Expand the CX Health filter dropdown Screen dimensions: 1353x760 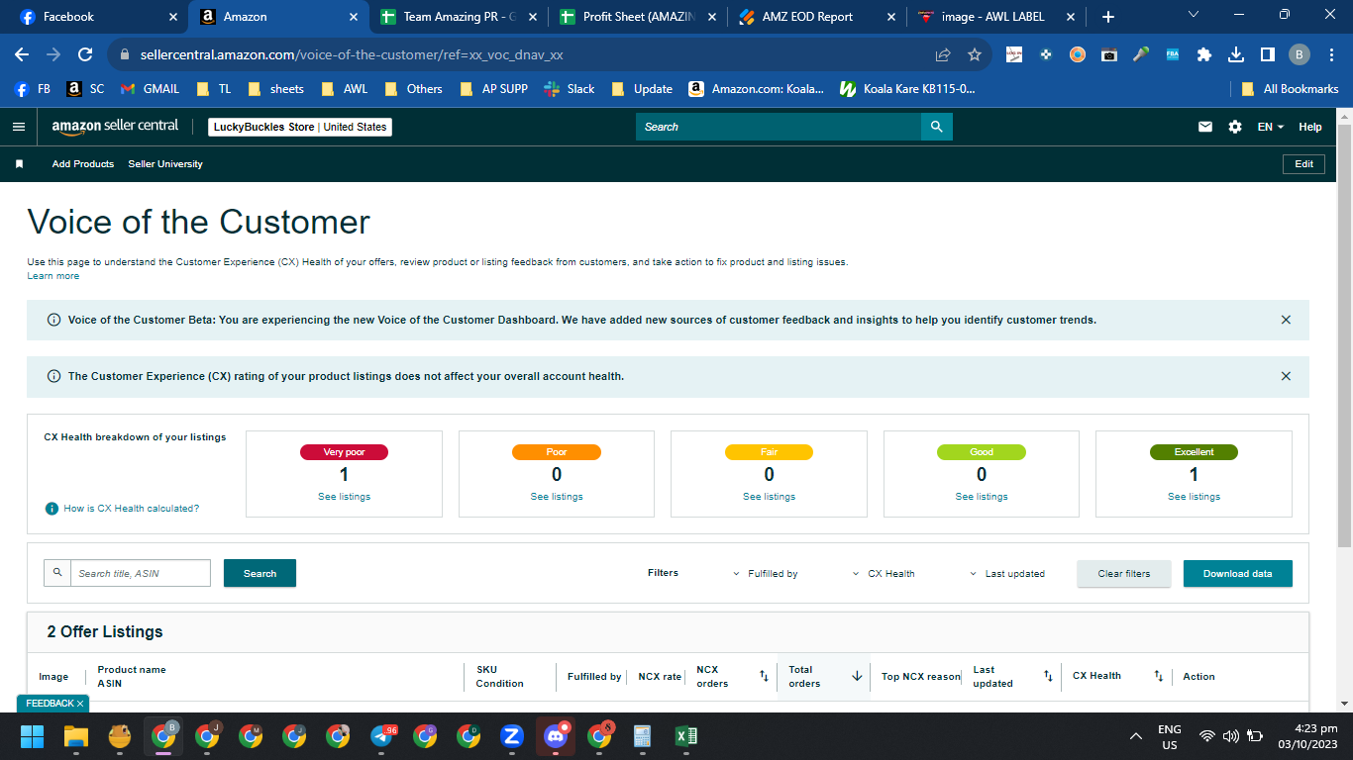point(884,574)
